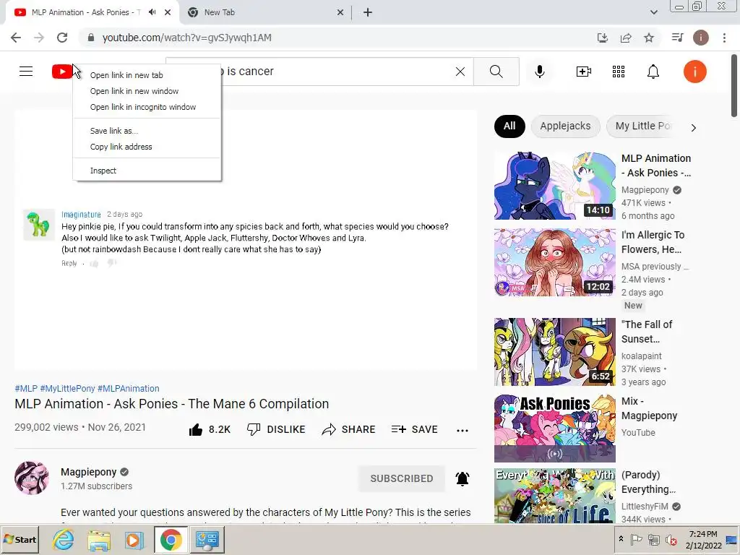Click the SHARE arrow button
This screenshot has height=555, width=740.
(x=348, y=429)
